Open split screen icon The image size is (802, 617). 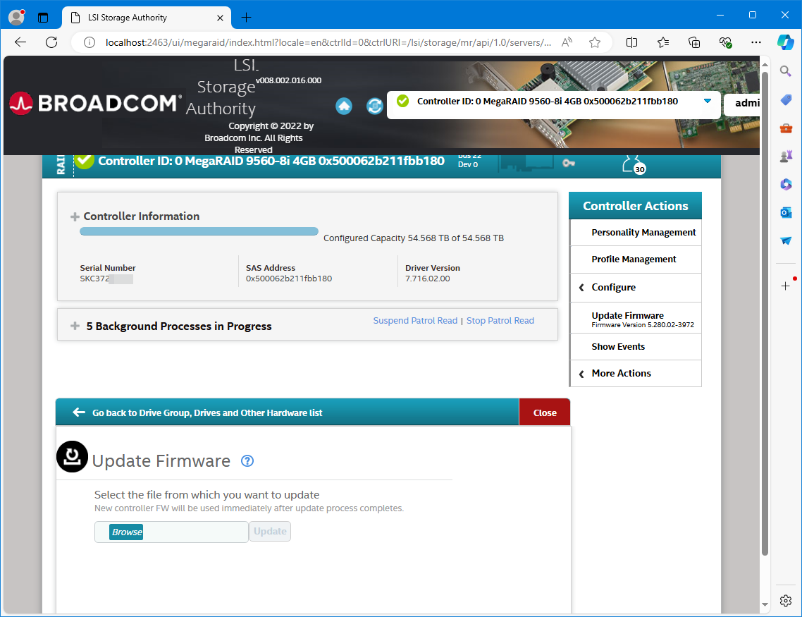631,42
